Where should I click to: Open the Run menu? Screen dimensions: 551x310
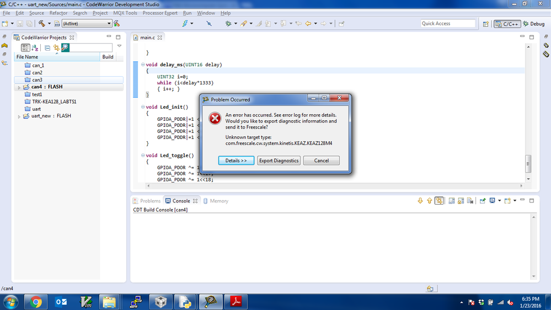coord(188,13)
